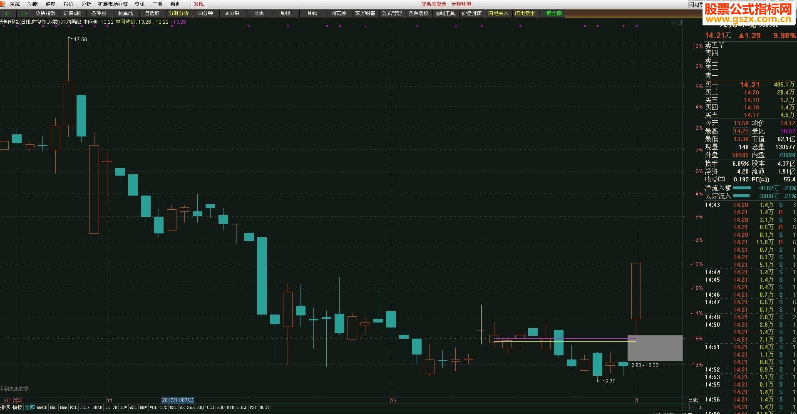Select the FSL indicator tab
The height and width of the screenshot is (414, 797).
74,407
